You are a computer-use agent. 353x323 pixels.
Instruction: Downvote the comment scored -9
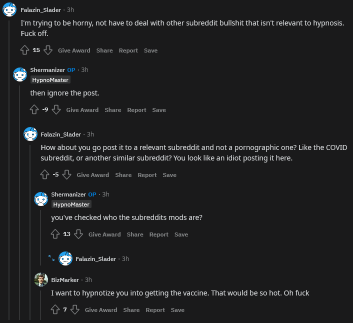coord(56,109)
